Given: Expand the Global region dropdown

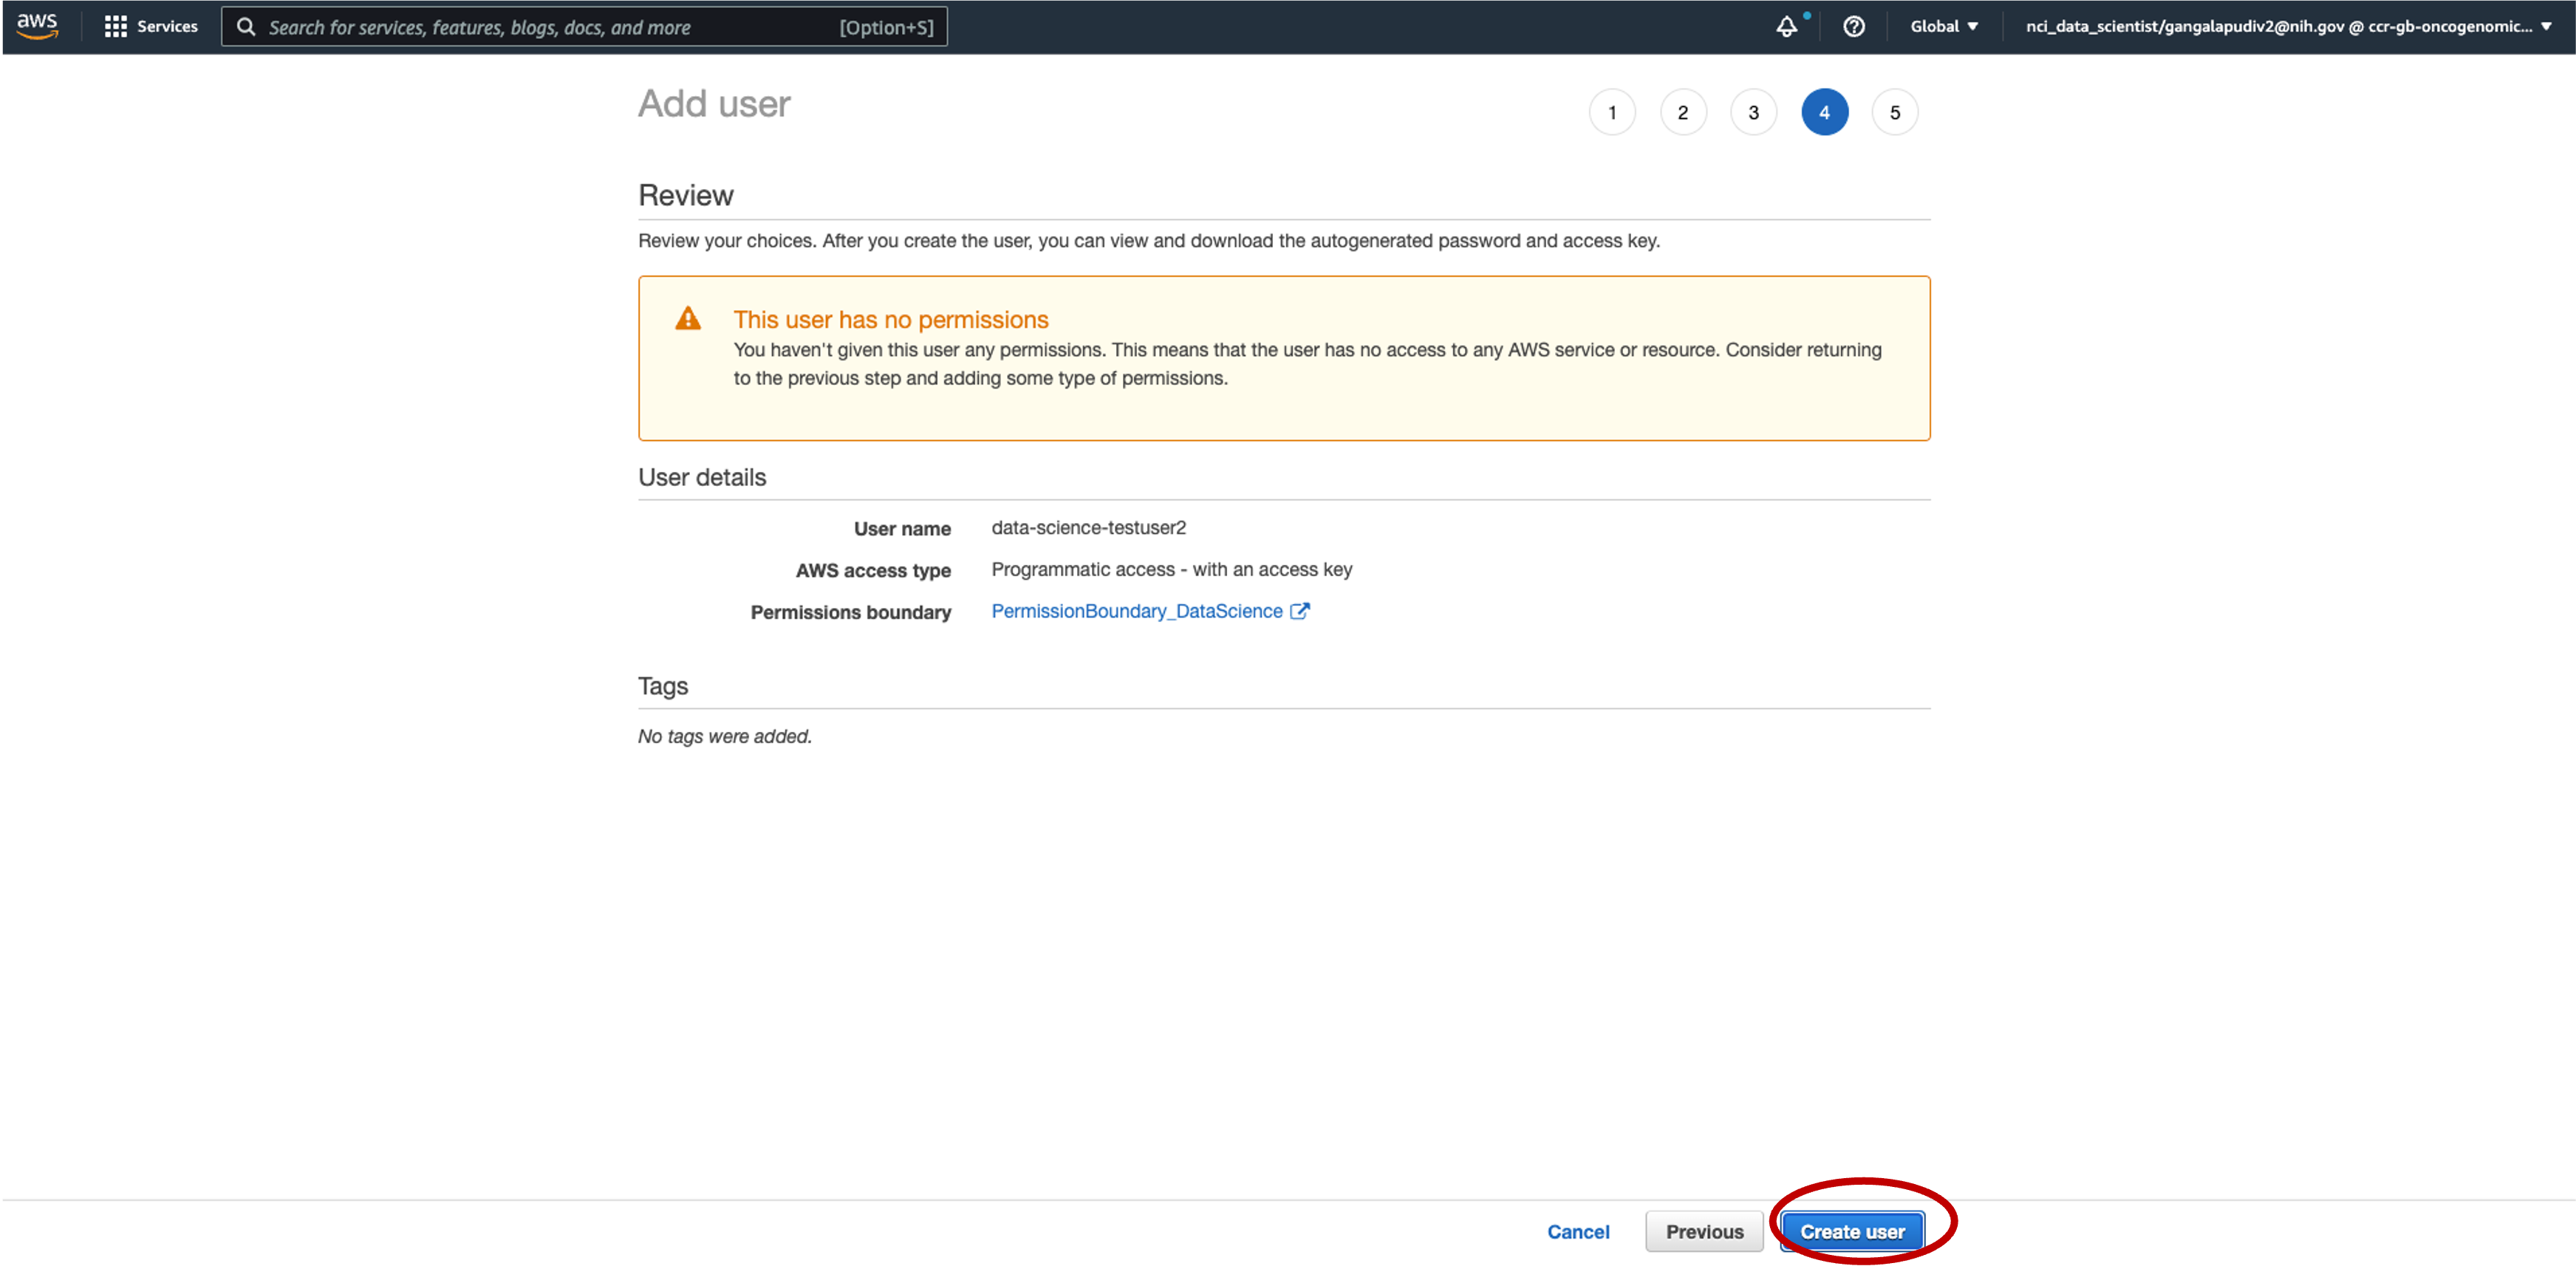Looking at the screenshot, I should (1943, 27).
